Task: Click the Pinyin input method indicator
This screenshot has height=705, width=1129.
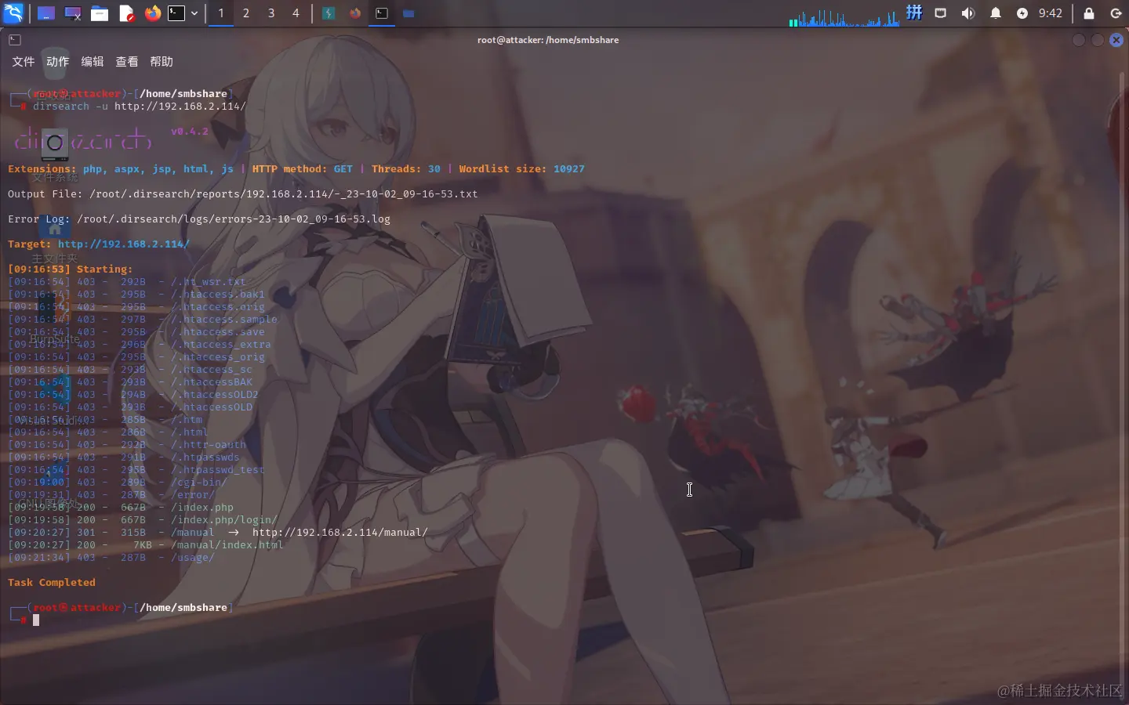Action: tap(914, 13)
